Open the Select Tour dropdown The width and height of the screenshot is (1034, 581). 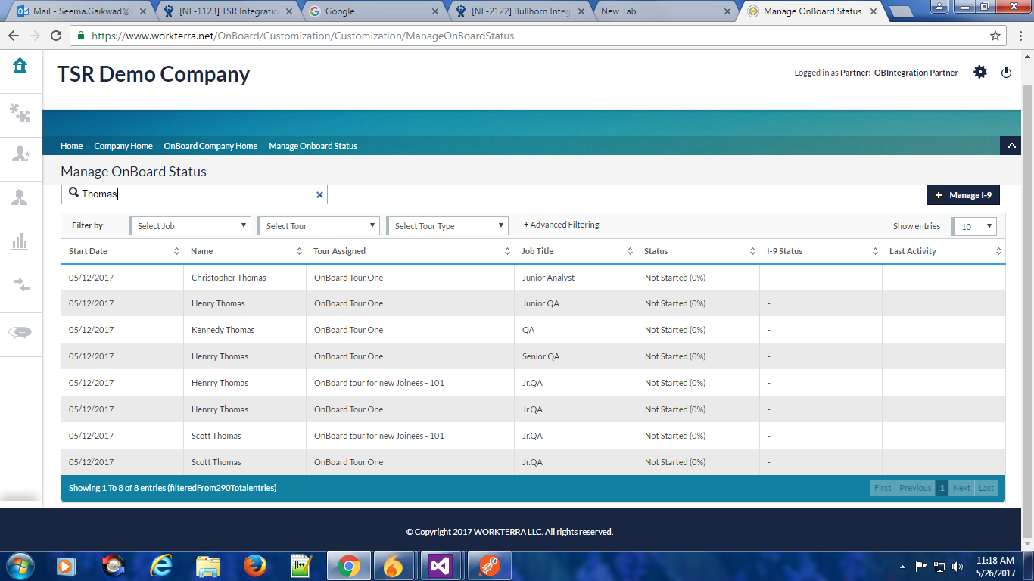click(x=319, y=225)
